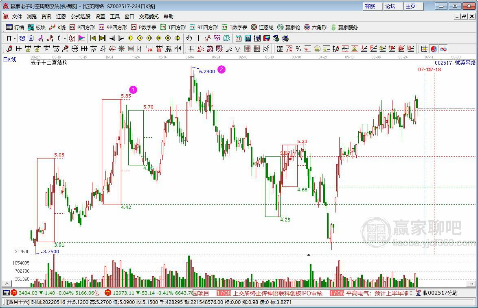The width and height of the screenshot is (478, 308).
Task: Click the 07-18 date marker line label
Action: tap(435, 69)
